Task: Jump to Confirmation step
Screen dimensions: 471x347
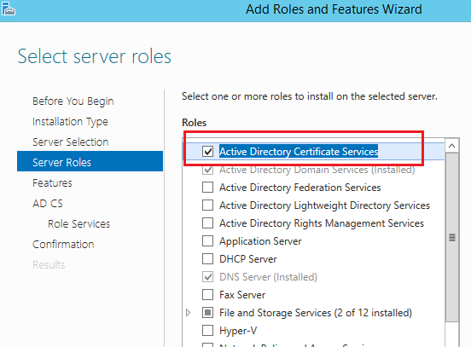Action: (63, 245)
